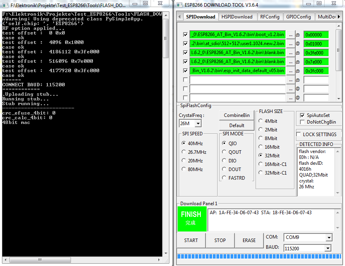
Task: Open CrystalFreq 26M dropdown
Action: coord(198,124)
